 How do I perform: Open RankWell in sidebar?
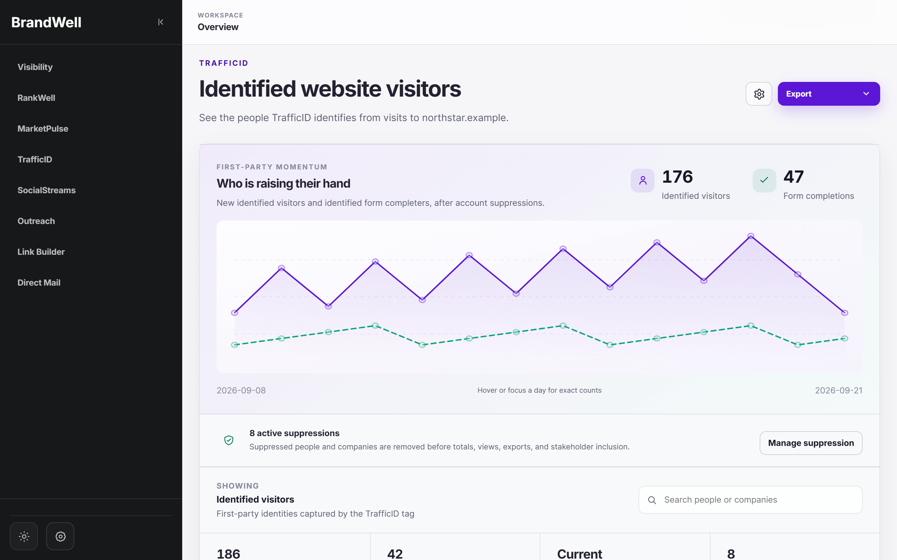[x=36, y=98]
